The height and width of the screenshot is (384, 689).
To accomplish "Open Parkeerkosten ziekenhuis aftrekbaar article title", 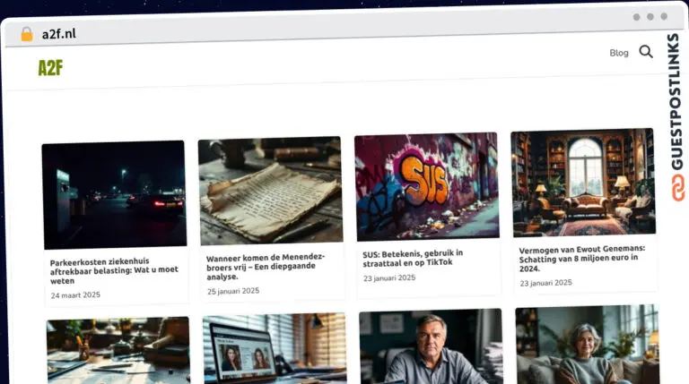I will click(114, 273).
